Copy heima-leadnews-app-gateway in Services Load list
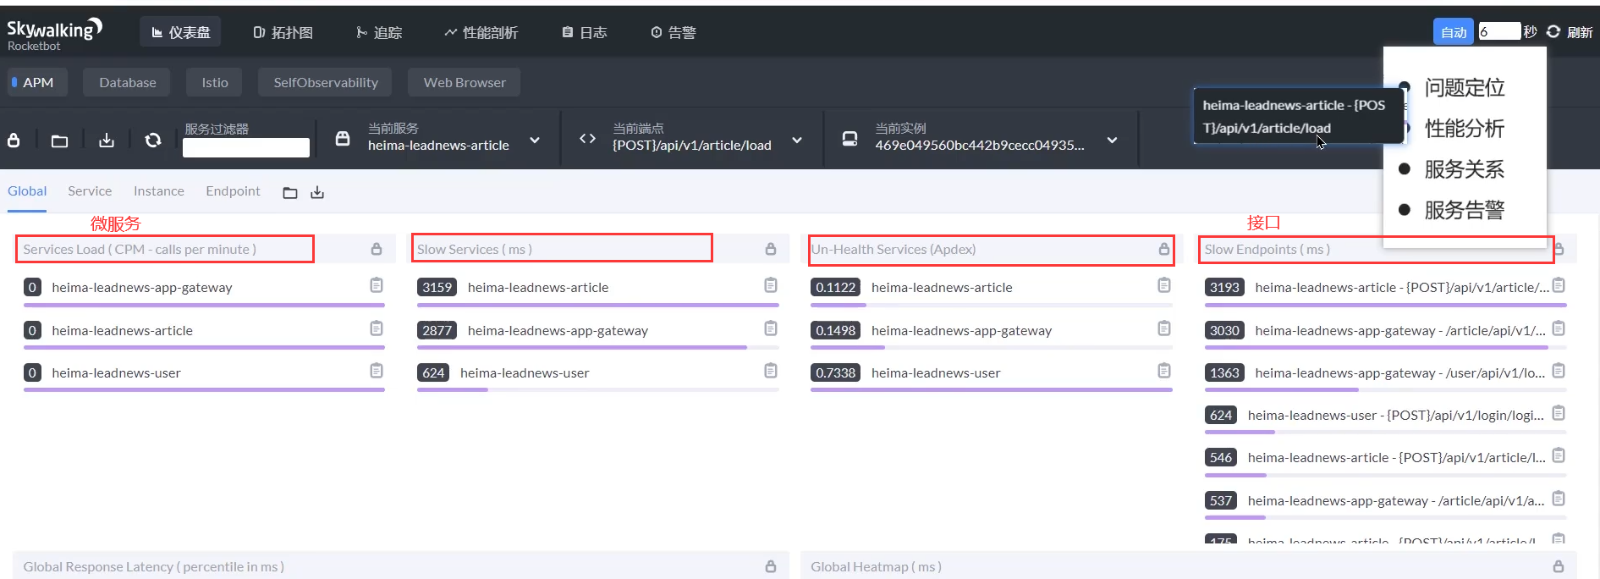The height and width of the screenshot is (579, 1600). click(377, 285)
